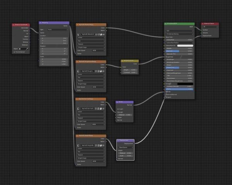Click the Albedo image name field

pos(88,34)
